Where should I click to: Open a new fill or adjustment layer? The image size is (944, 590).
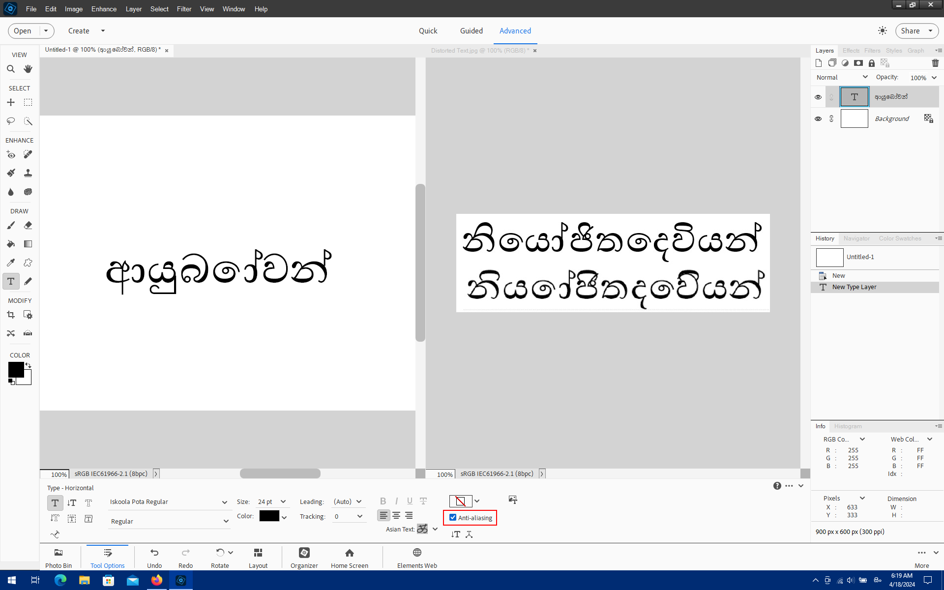pyautogui.click(x=845, y=63)
